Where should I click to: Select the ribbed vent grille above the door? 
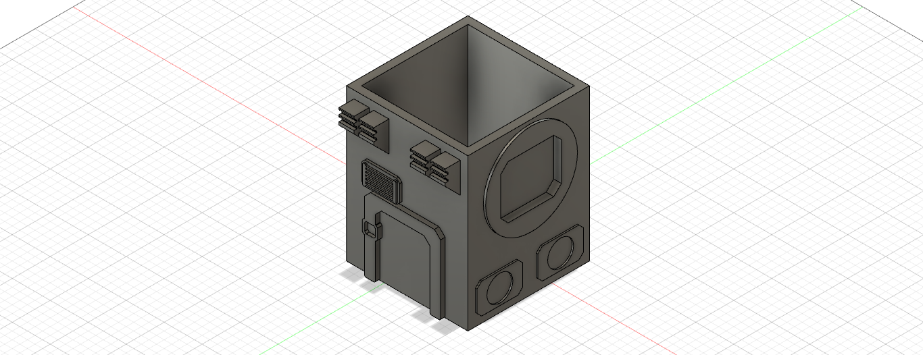coord(382,181)
